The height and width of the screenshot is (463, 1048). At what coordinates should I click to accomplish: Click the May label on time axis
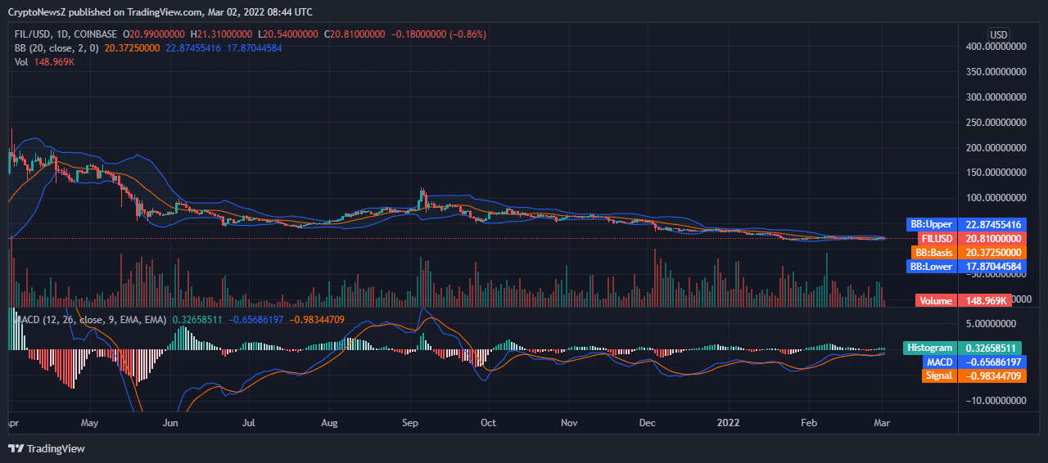coord(90,424)
